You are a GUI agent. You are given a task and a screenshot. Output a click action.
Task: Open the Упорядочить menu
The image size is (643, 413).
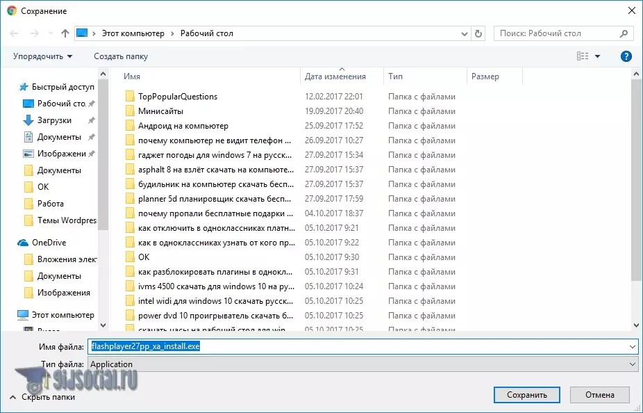tap(42, 56)
